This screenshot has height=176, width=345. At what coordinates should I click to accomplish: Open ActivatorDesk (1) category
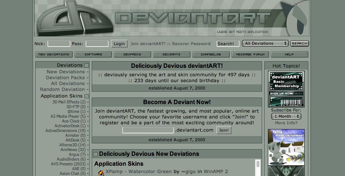coord(70,126)
